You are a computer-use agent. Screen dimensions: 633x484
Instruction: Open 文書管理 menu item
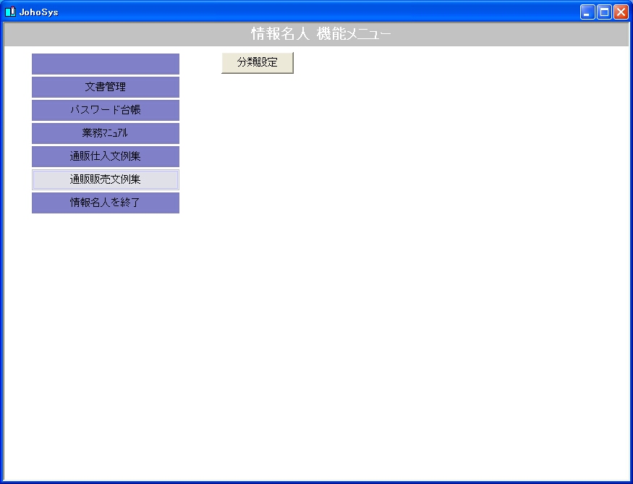coord(106,87)
